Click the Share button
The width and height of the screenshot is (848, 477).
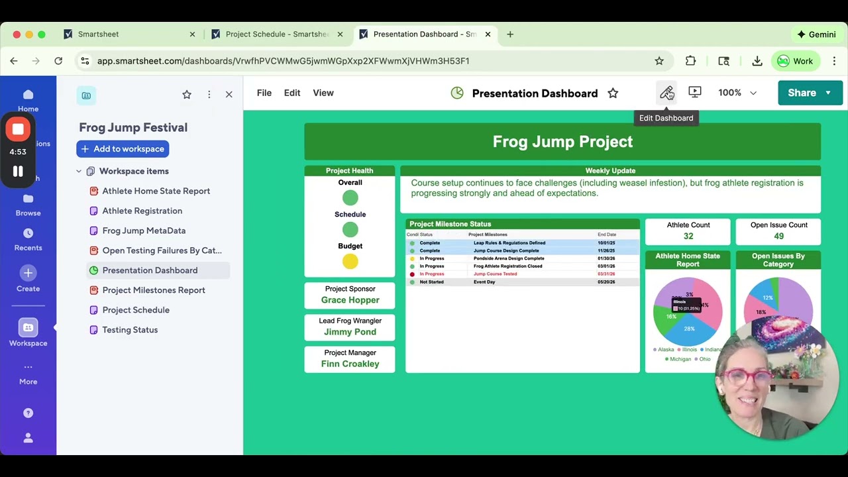802,93
